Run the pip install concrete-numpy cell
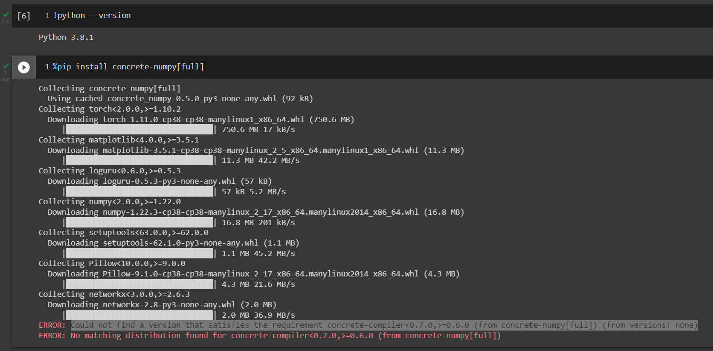The width and height of the screenshot is (713, 351). [24, 67]
